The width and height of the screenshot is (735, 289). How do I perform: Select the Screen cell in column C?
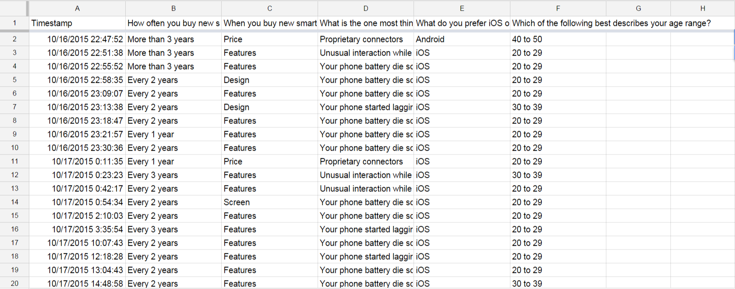pos(270,202)
